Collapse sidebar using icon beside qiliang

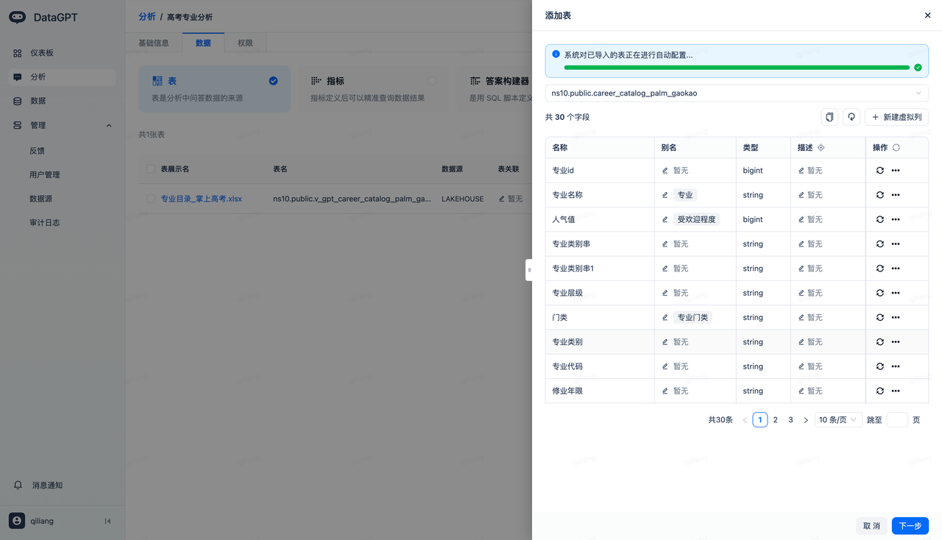click(x=107, y=521)
